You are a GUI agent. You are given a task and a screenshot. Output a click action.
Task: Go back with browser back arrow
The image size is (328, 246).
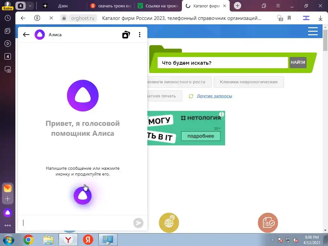click(23, 18)
